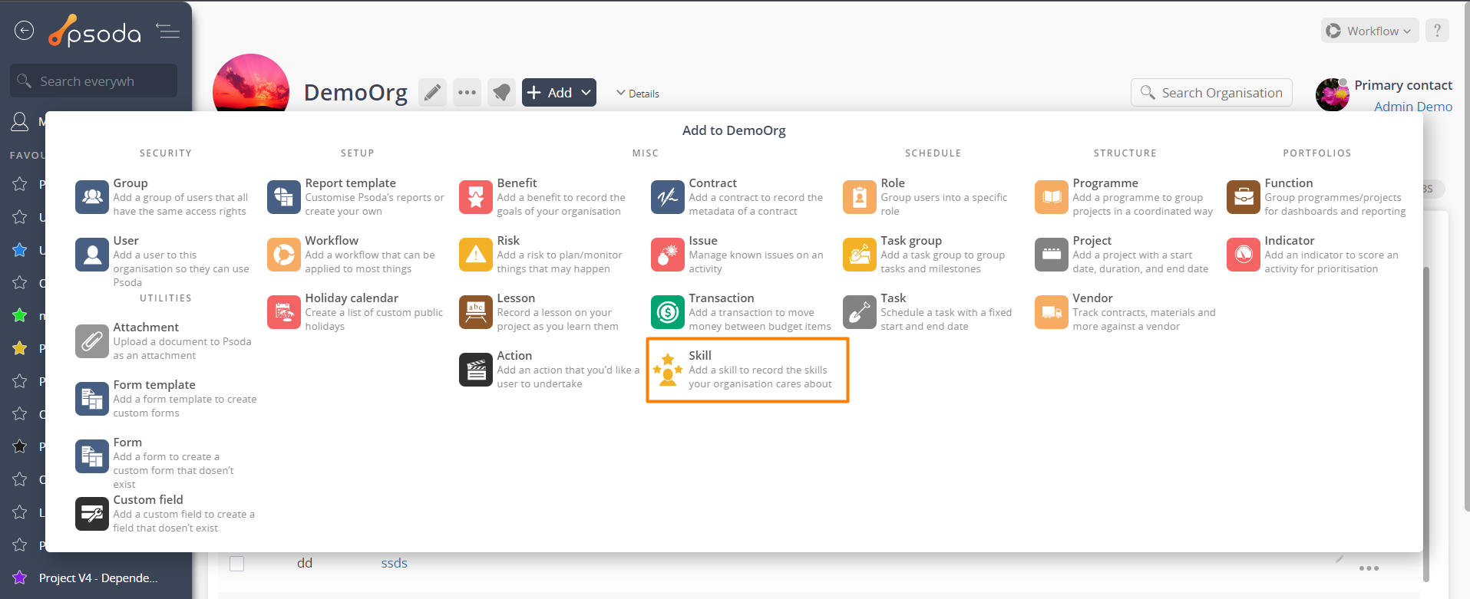Click the Issue bomb icon

point(667,255)
